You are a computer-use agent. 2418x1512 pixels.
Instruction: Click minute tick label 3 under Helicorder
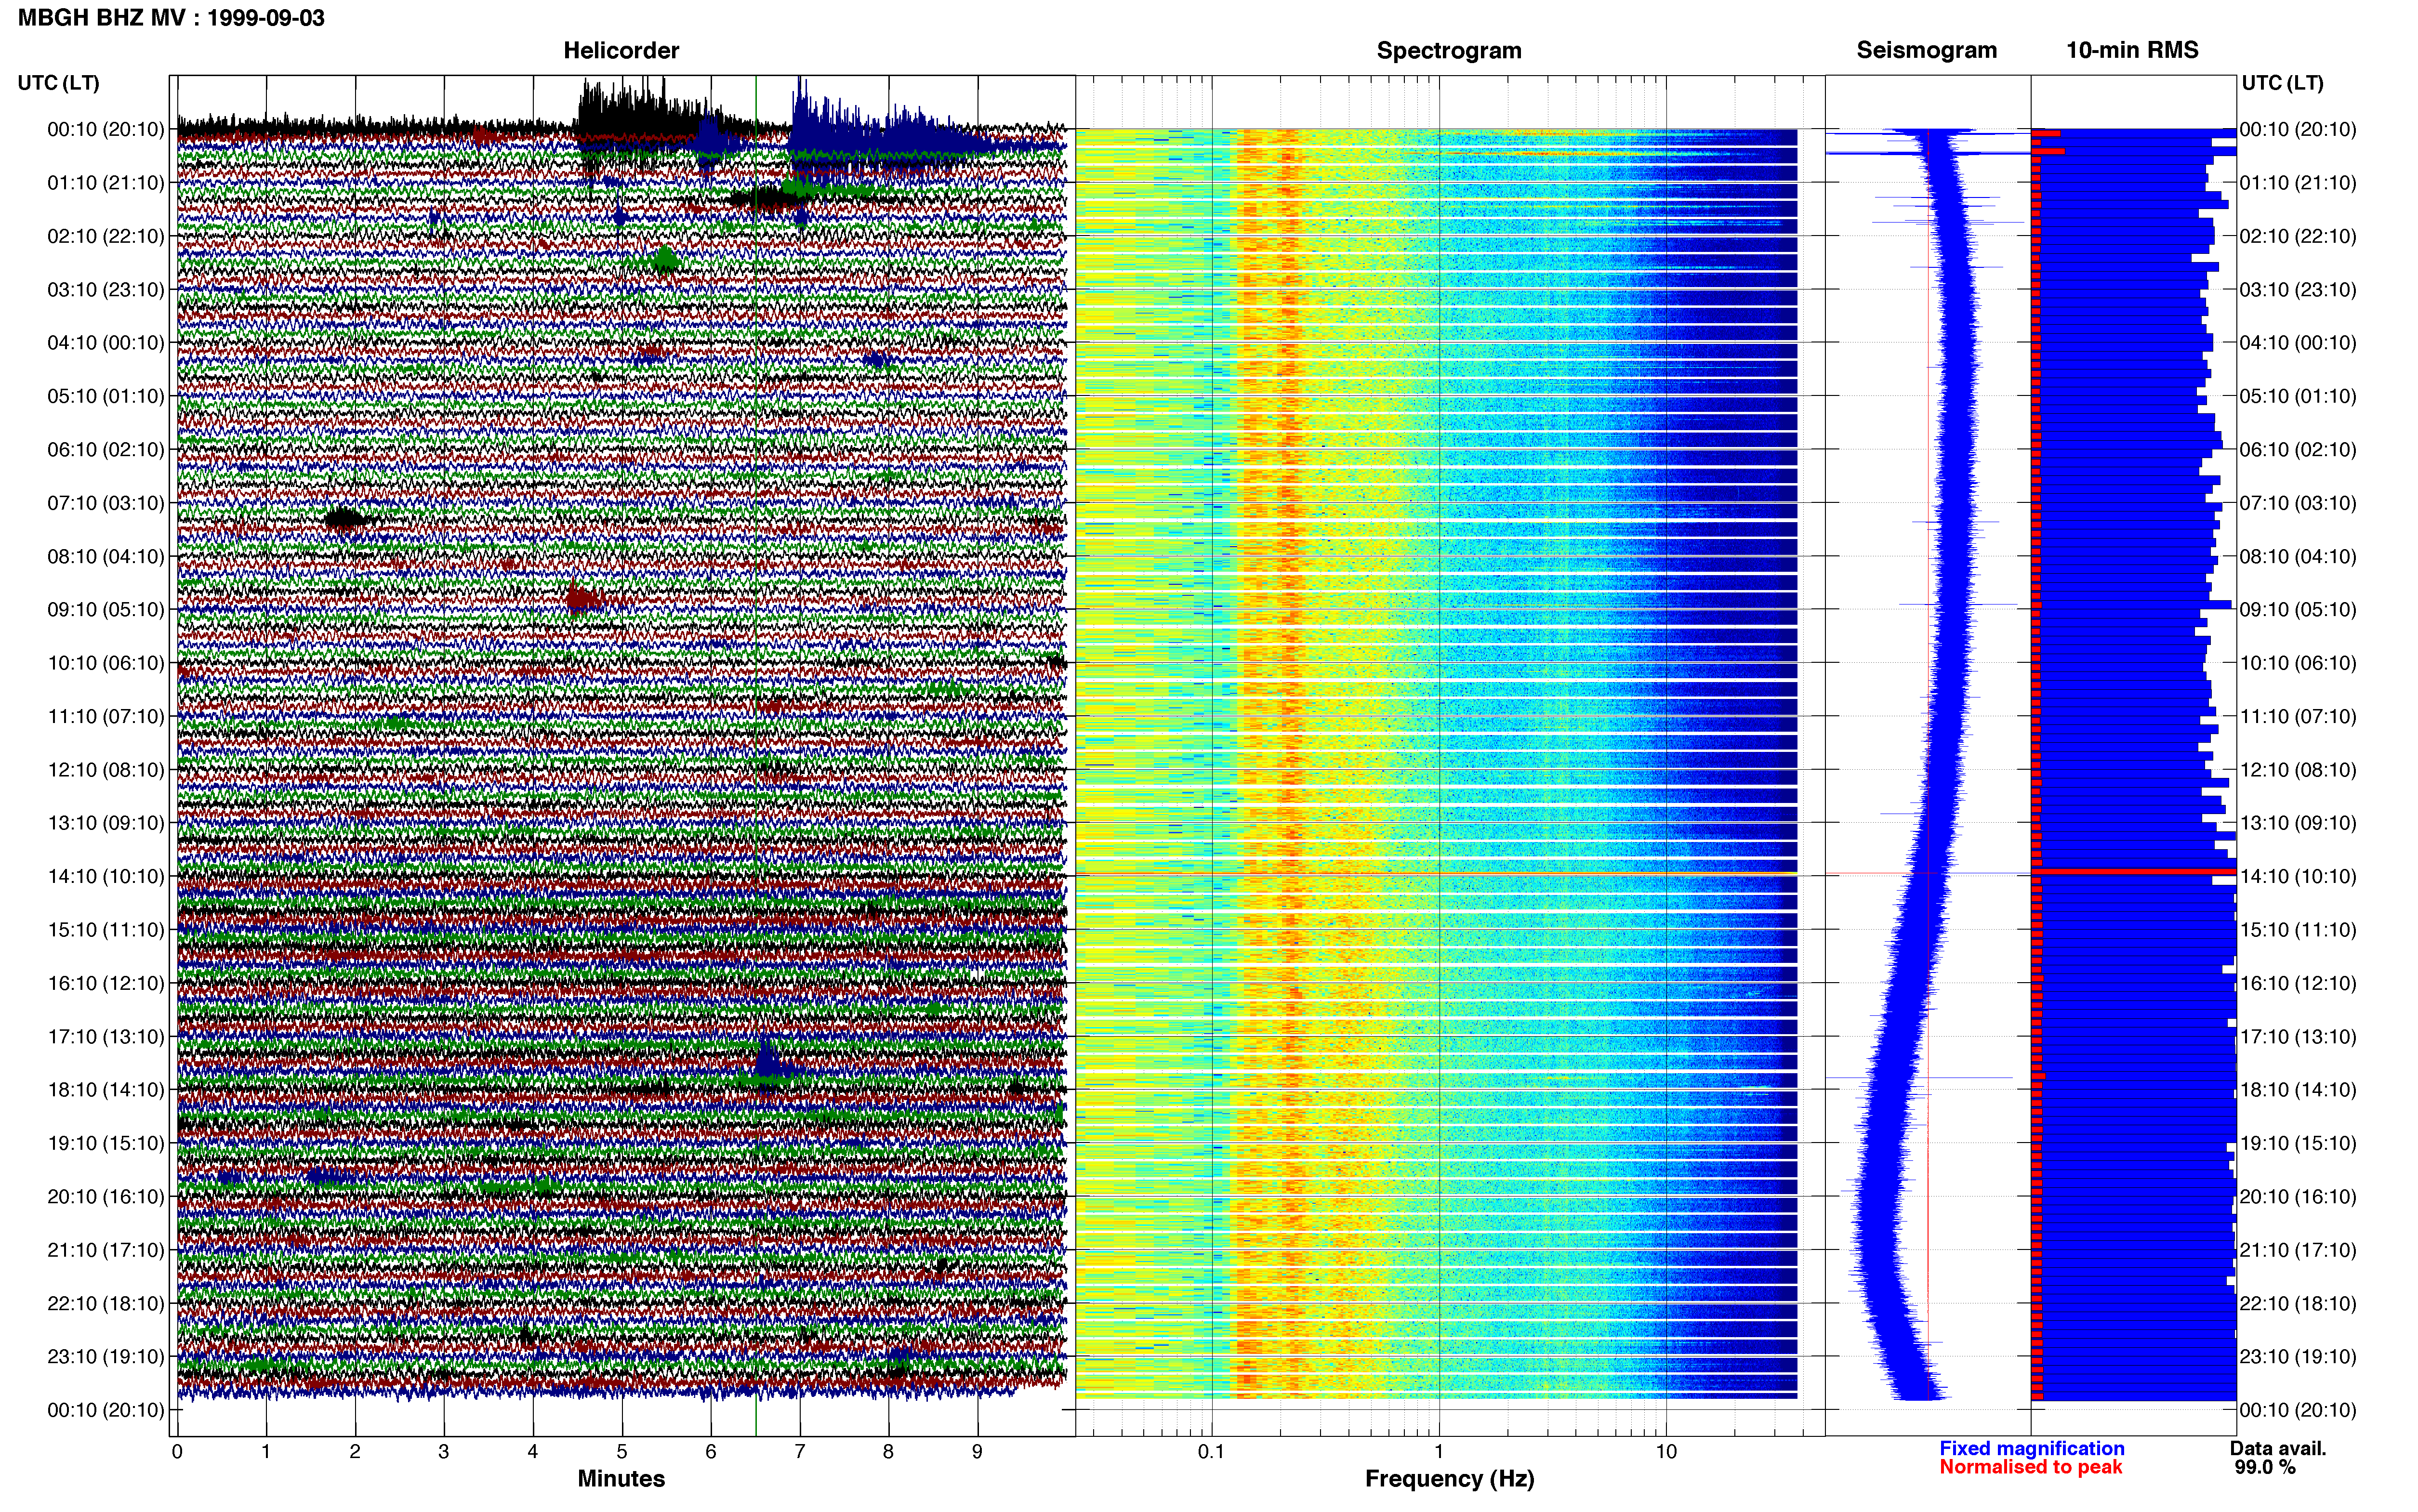[x=444, y=1451]
